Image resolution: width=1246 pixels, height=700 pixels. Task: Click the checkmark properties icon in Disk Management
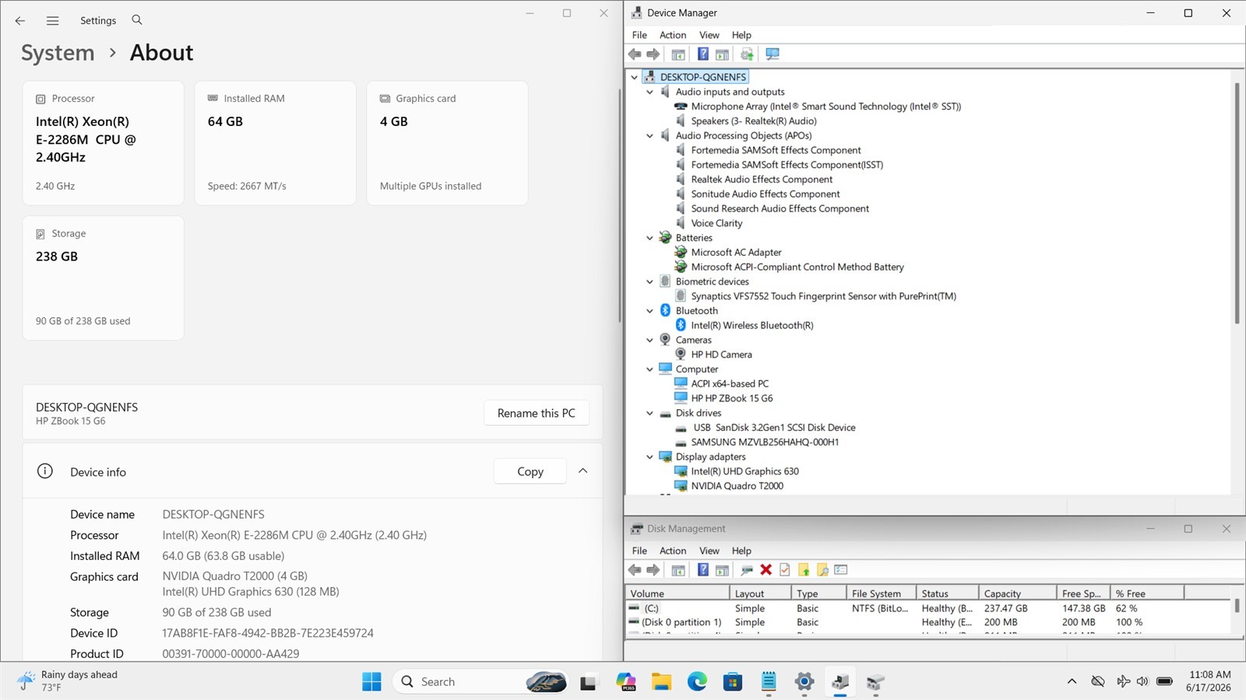[785, 570]
